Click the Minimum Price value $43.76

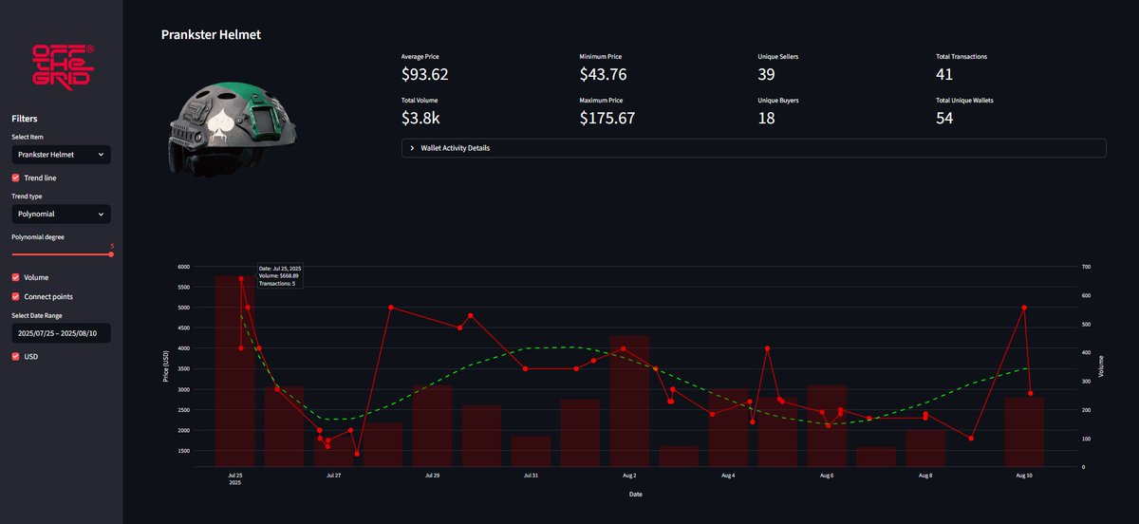click(x=603, y=74)
